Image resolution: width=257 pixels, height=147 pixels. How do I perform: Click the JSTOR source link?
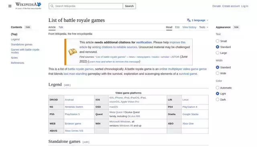(175, 57)
